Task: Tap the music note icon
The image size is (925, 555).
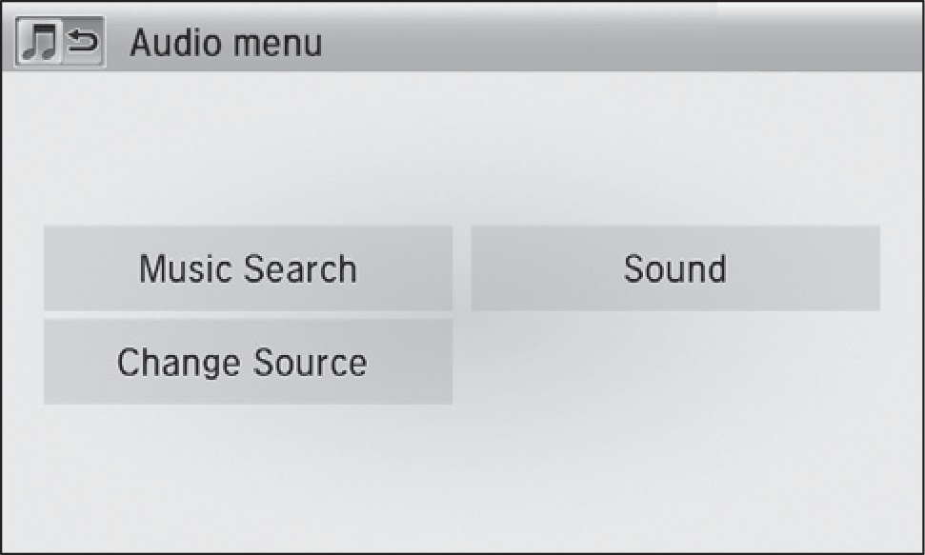Action: pyautogui.click(x=40, y=45)
